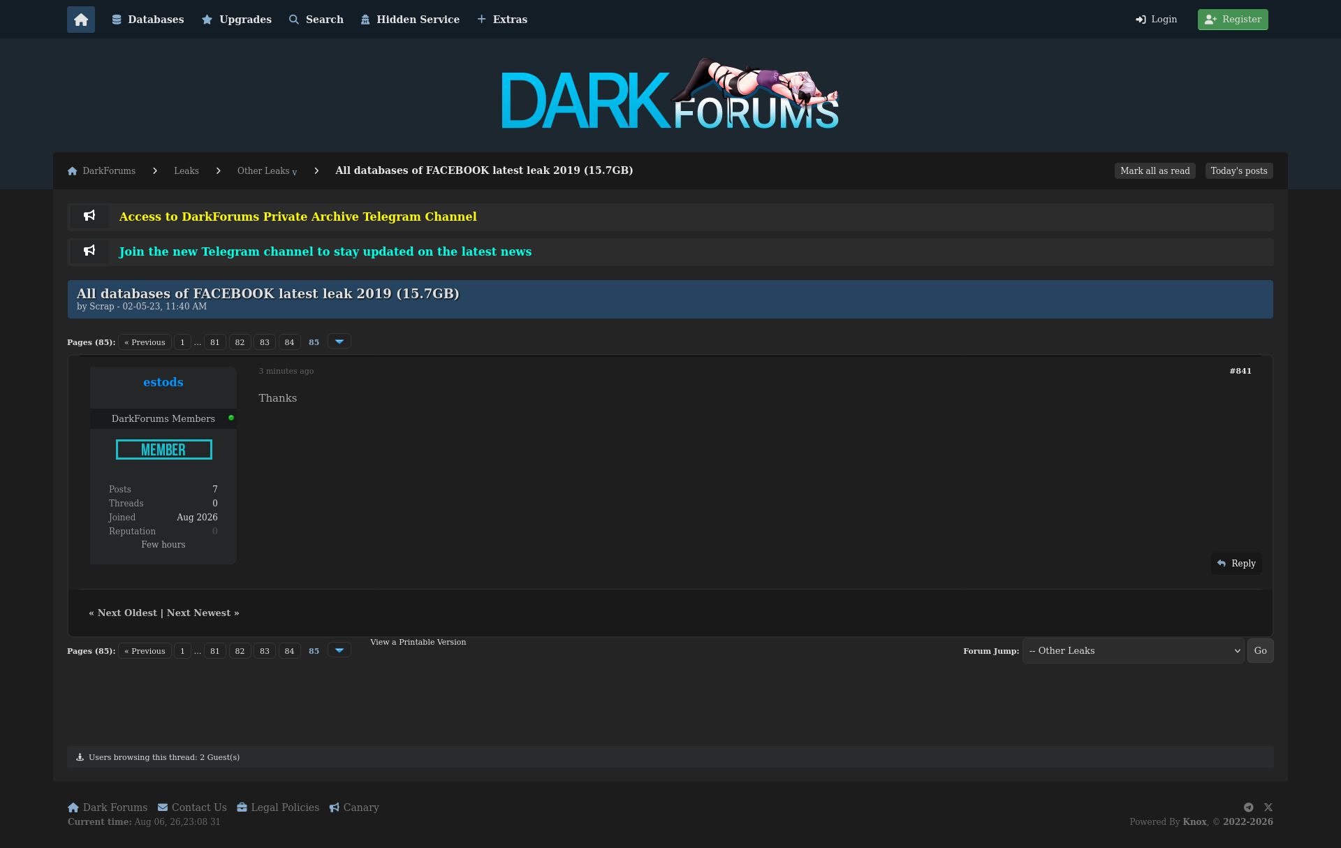Click the Telegram icon in the footer
Image resolution: width=1341 pixels, height=848 pixels.
pyautogui.click(x=1248, y=807)
